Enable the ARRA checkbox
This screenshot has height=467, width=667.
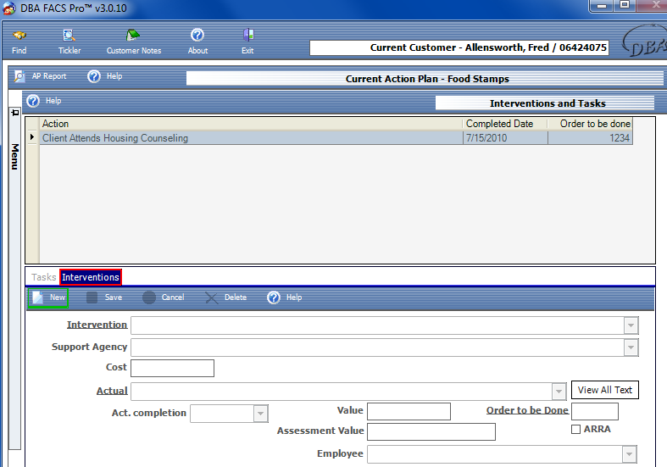point(576,430)
